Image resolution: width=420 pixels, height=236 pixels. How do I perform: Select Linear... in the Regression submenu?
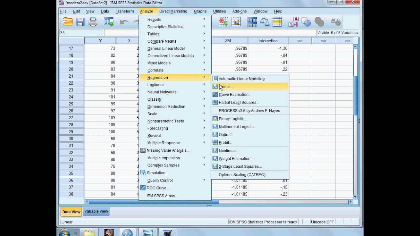250,87
